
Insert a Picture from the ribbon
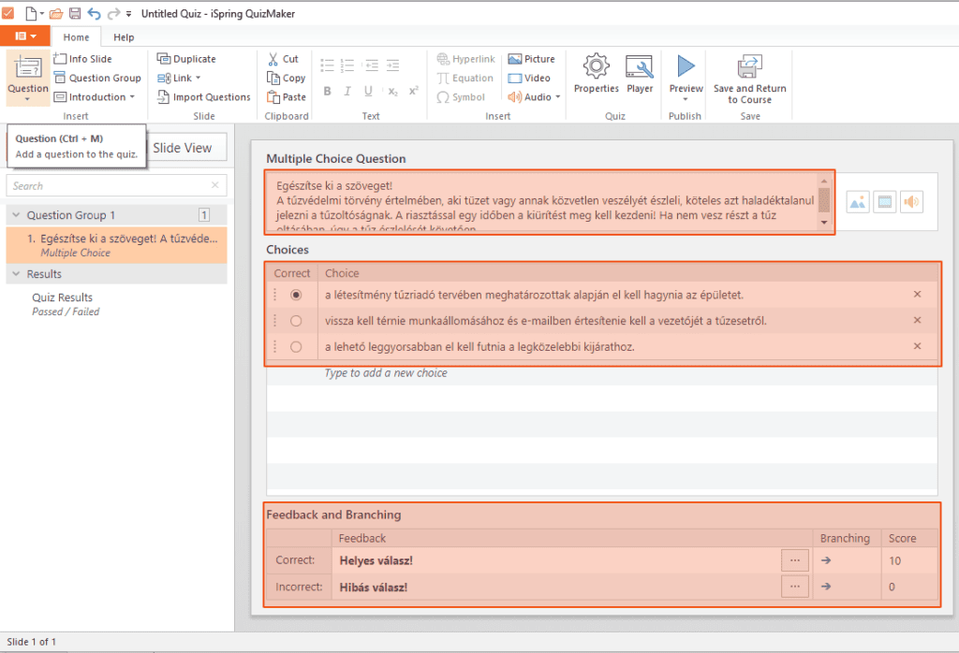[532, 59]
